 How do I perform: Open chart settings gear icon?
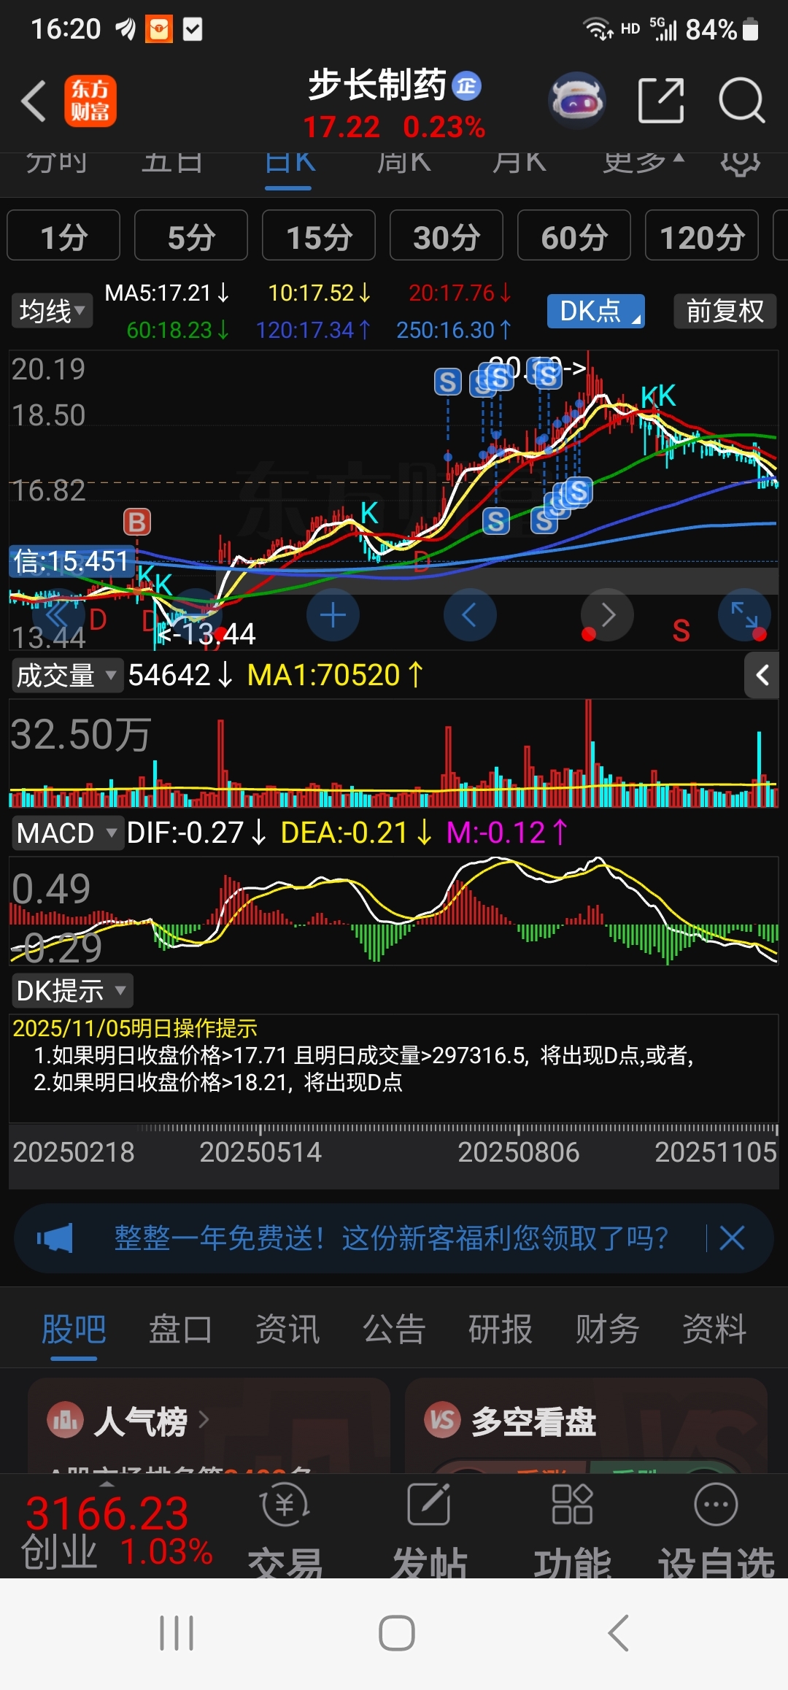tap(741, 162)
